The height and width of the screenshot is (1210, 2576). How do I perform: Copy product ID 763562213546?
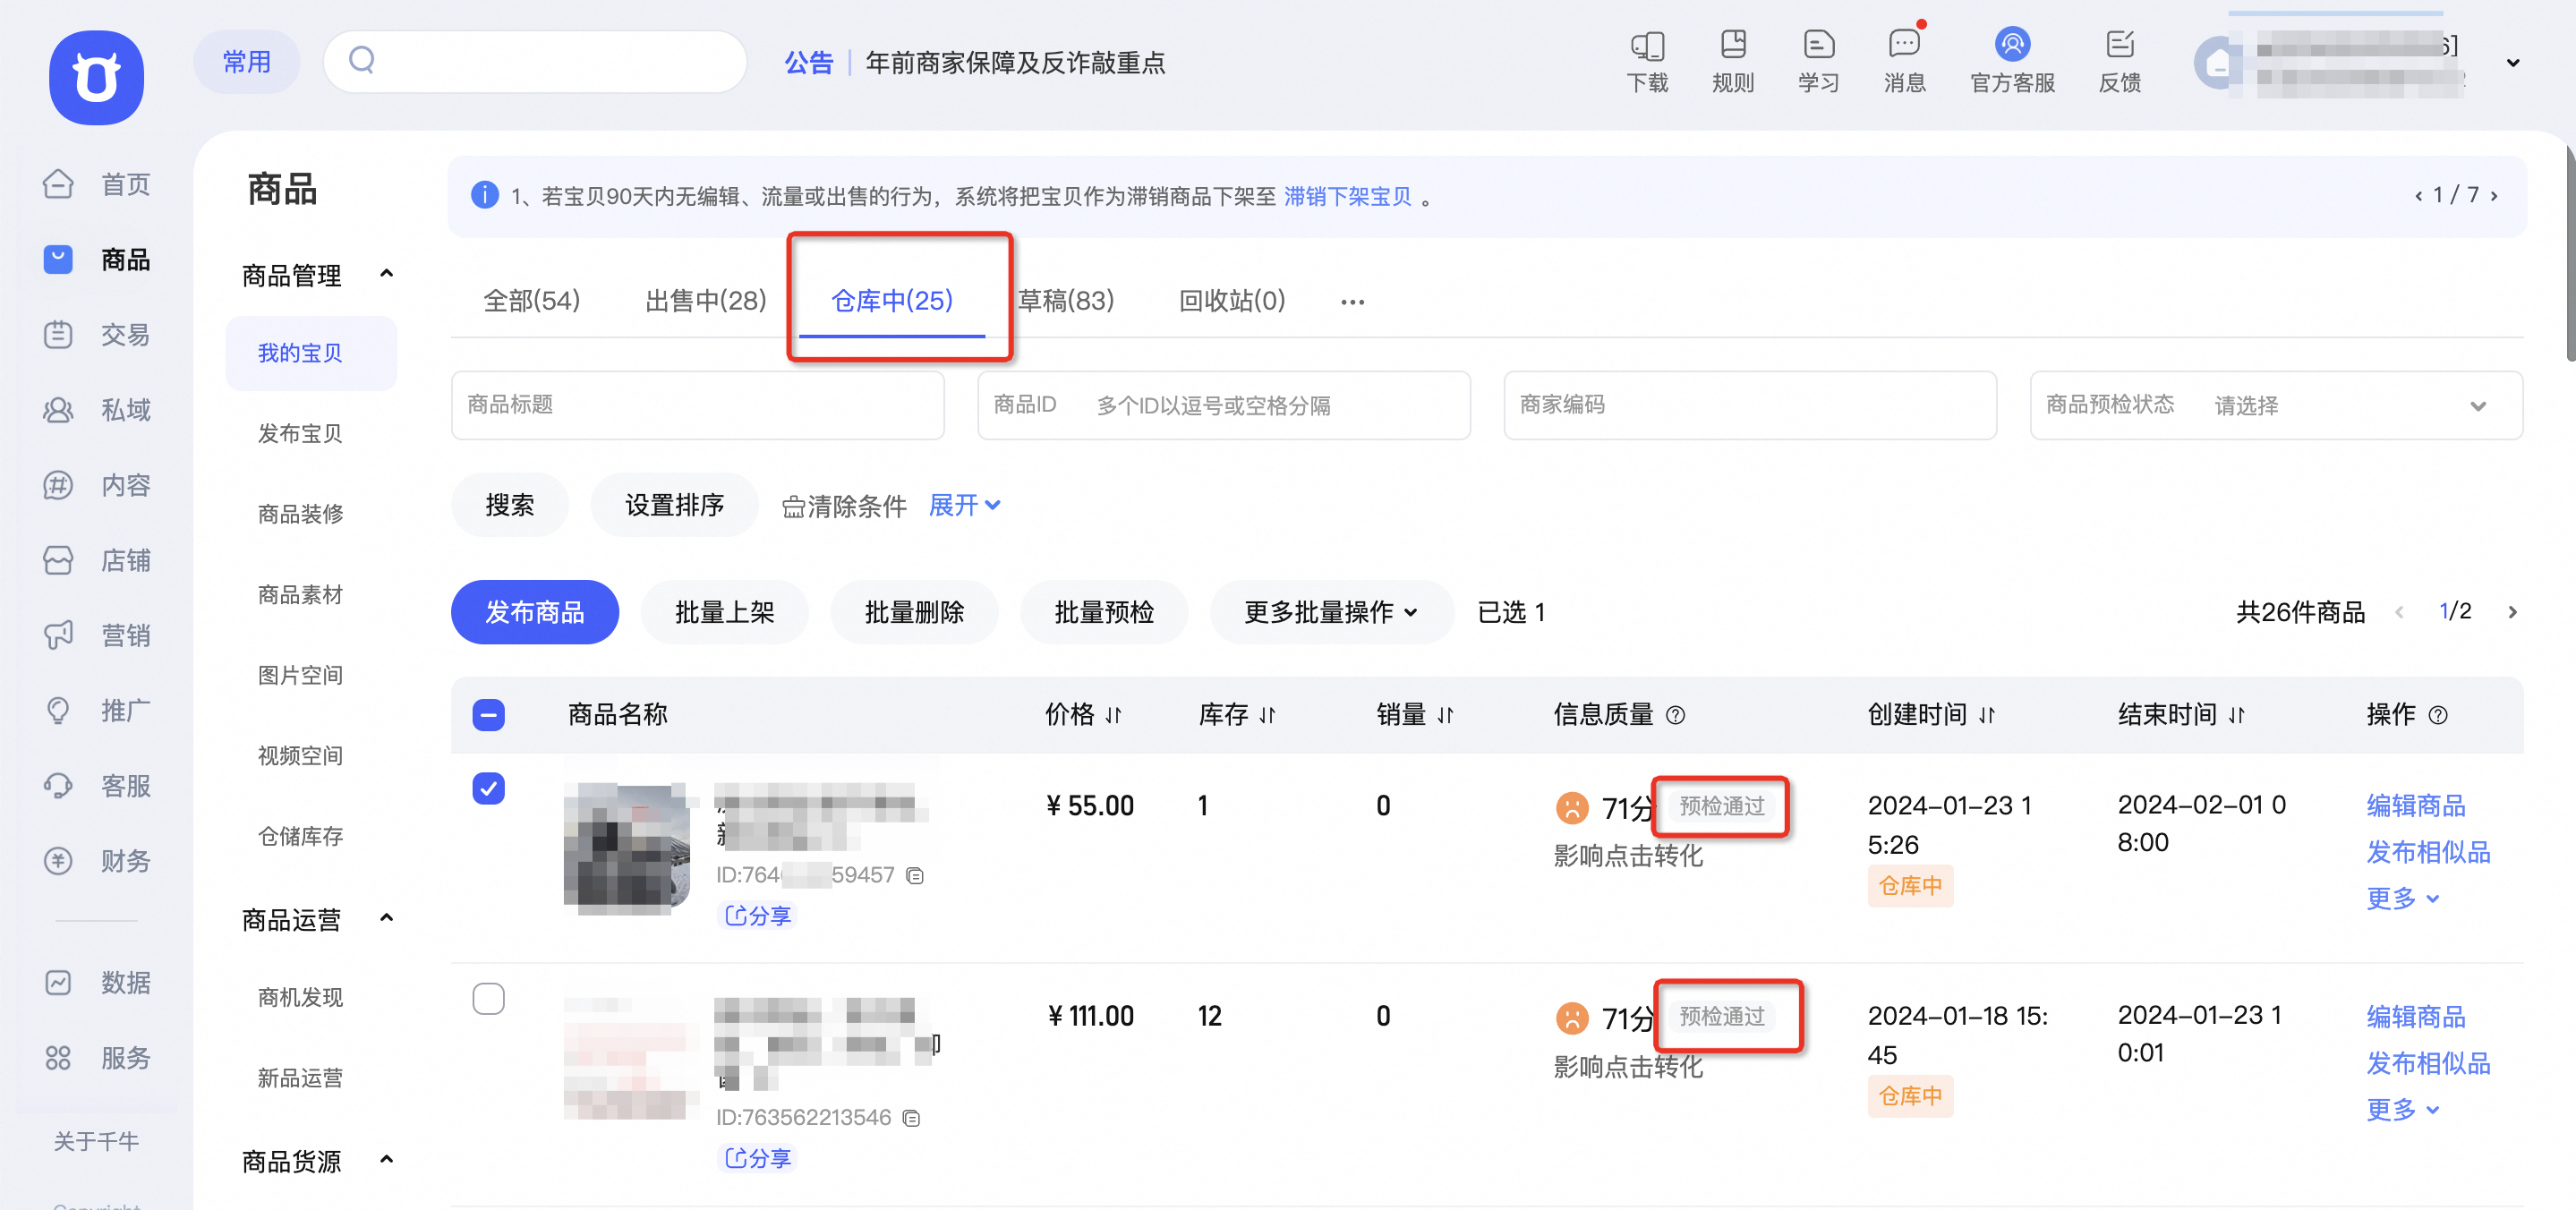[x=911, y=1118]
